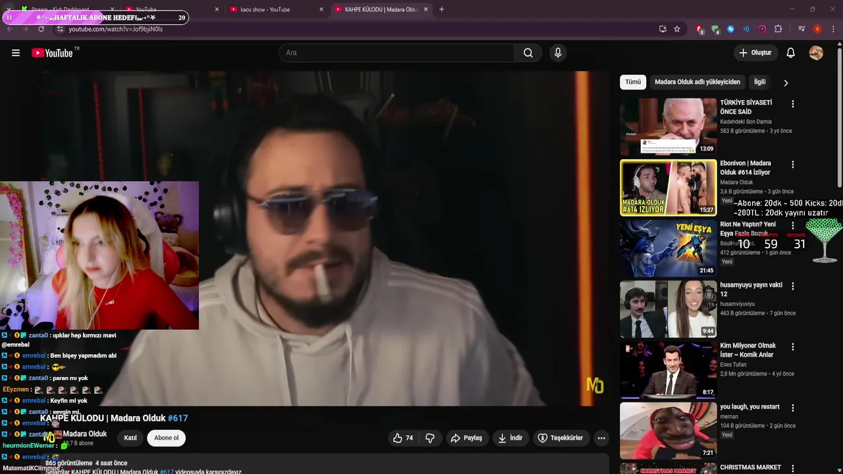Image resolution: width=843 pixels, height=474 pixels.
Task: Close the kaos show - YouTube tab
Action: click(x=321, y=9)
